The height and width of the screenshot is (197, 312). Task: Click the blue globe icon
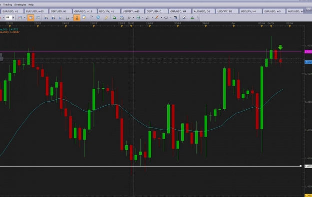(x=98, y=17)
